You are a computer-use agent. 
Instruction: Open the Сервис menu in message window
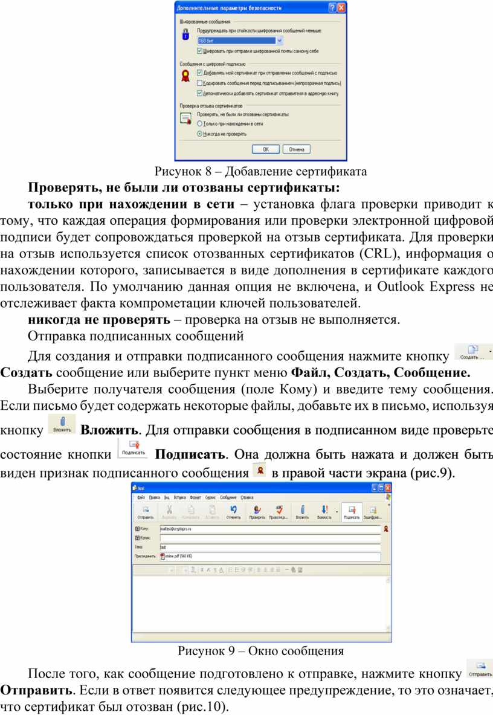[x=210, y=497]
